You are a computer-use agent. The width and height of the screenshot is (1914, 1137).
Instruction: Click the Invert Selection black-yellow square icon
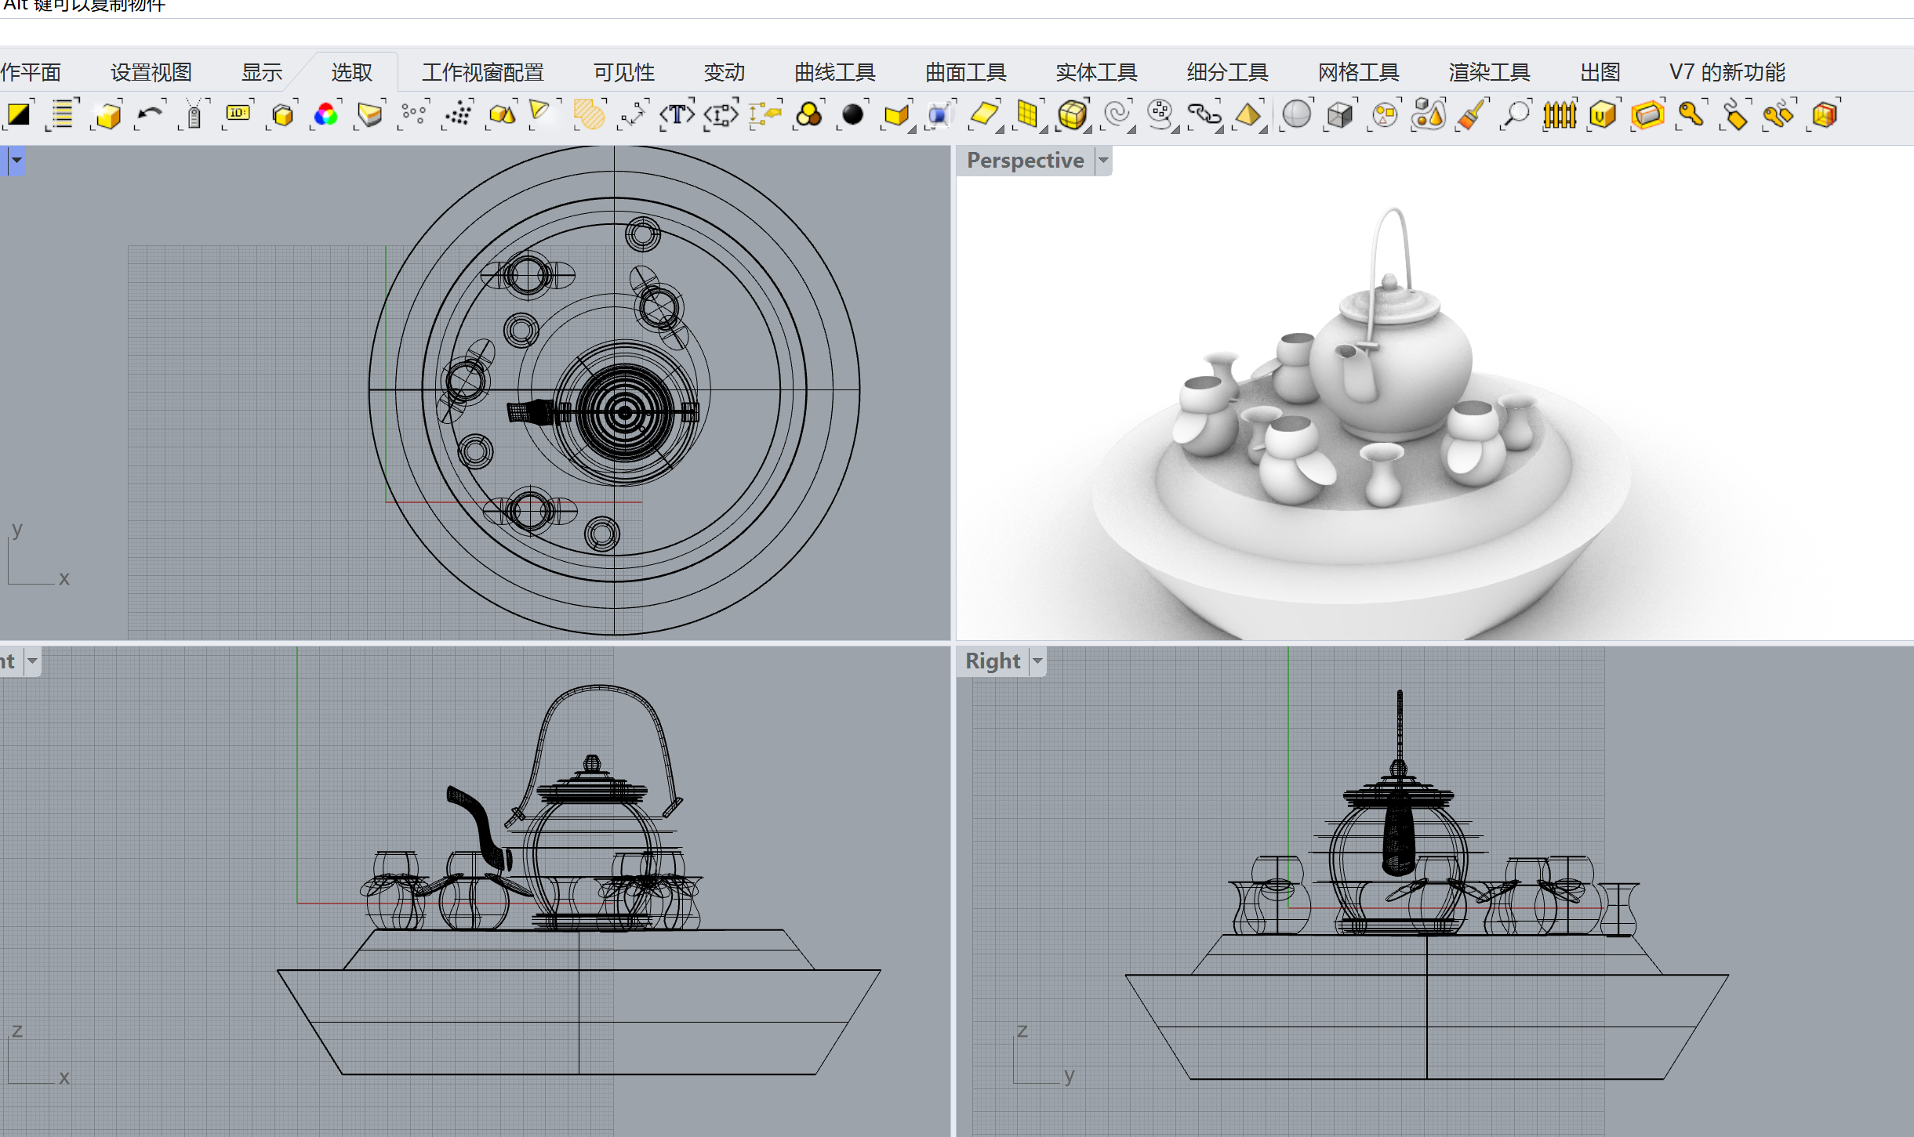coord(19,115)
